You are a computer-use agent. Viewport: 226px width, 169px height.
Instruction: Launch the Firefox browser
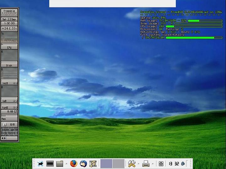(x=74, y=164)
